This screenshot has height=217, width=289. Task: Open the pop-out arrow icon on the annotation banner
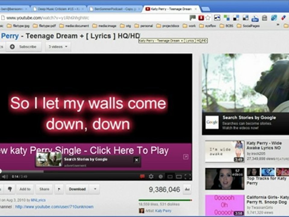coord(186,157)
